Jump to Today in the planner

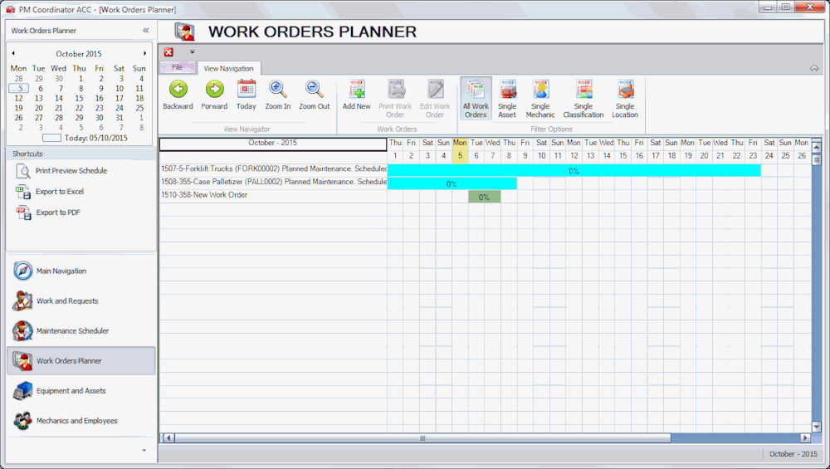click(x=247, y=90)
